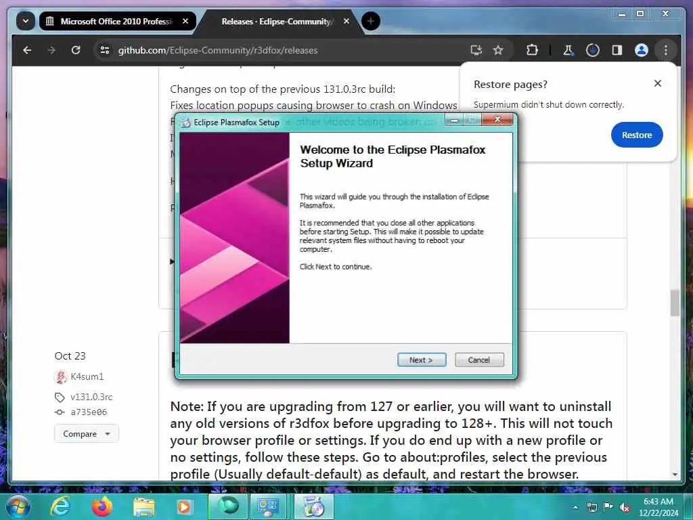Click the browser forward arrow
The image size is (693, 520).
tap(51, 50)
